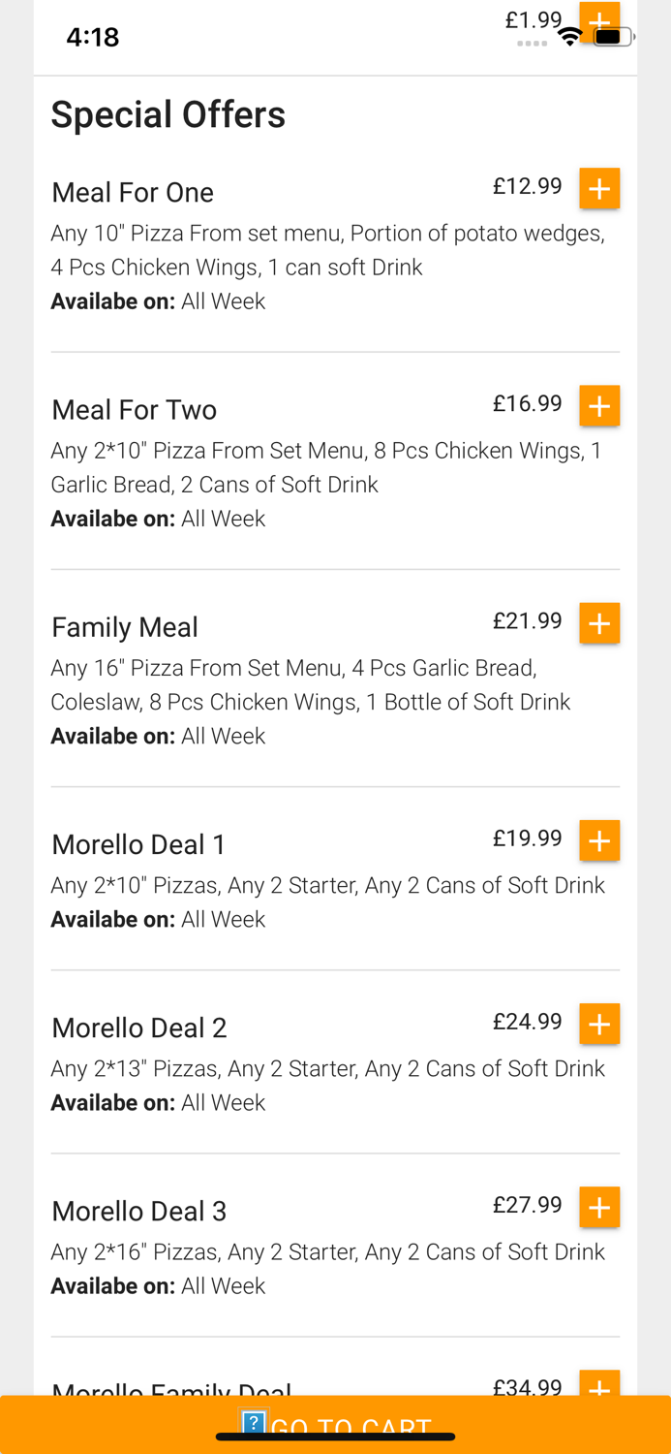Tap the plus icon for Family Meal
Viewport: 671px width, 1454px height.
tap(598, 623)
